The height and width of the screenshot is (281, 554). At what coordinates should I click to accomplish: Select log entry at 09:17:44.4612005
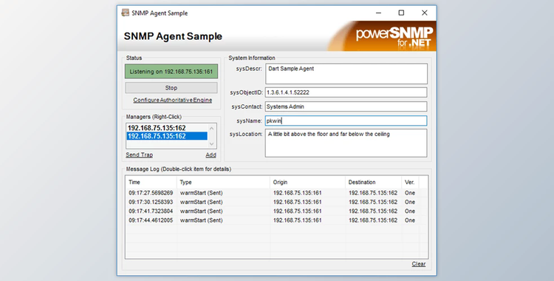click(277, 220)
